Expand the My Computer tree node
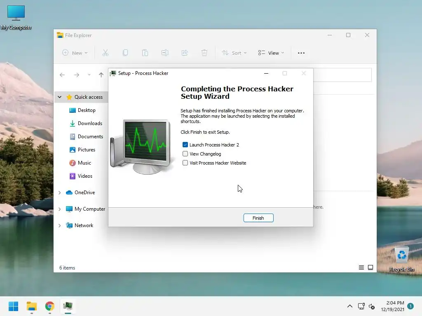Viewport: 422px width, 316px height. pyautogui.click(x=59, y=209)
